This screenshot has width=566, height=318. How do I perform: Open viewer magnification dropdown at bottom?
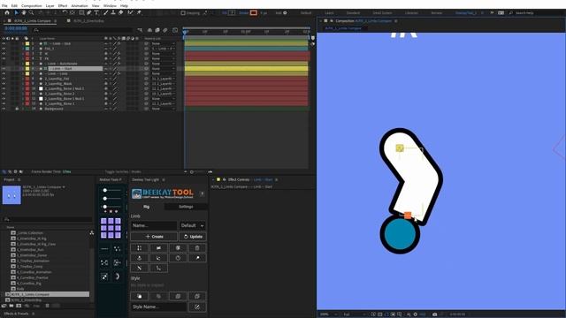click(328, 314)
